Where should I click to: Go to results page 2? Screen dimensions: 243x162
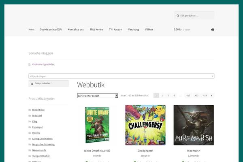[162, 96]
